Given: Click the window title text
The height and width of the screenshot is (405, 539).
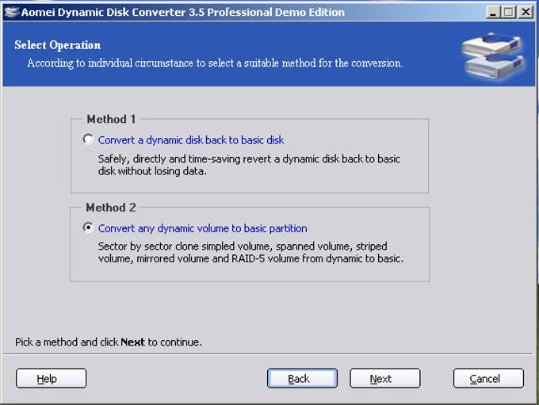Looking at the screenshot, I should tap(183, 13).
